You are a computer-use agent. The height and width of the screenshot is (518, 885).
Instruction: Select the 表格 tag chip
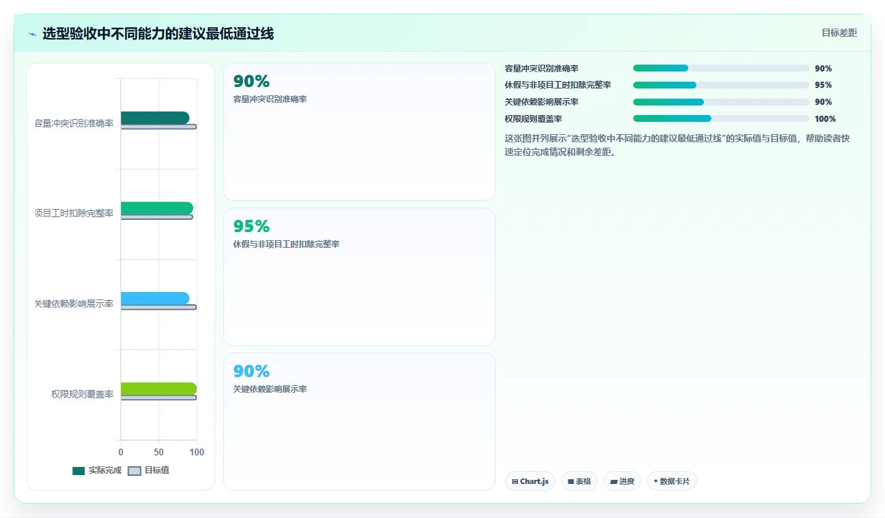579,481
